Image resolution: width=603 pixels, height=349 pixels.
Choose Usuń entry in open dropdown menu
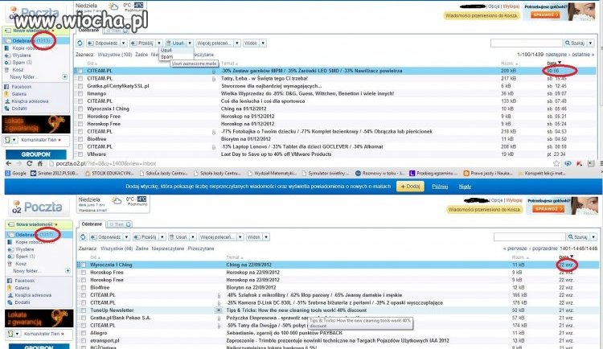[x=166, y=51]
